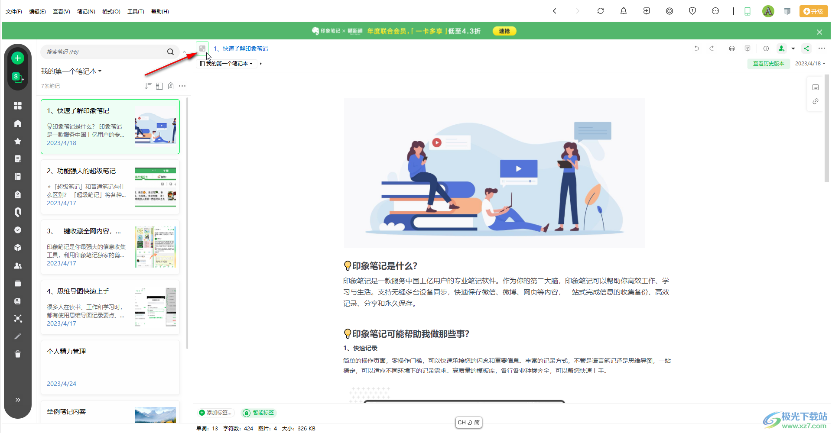
Task: Open 文件(F) menu
Action: [14, 12]
